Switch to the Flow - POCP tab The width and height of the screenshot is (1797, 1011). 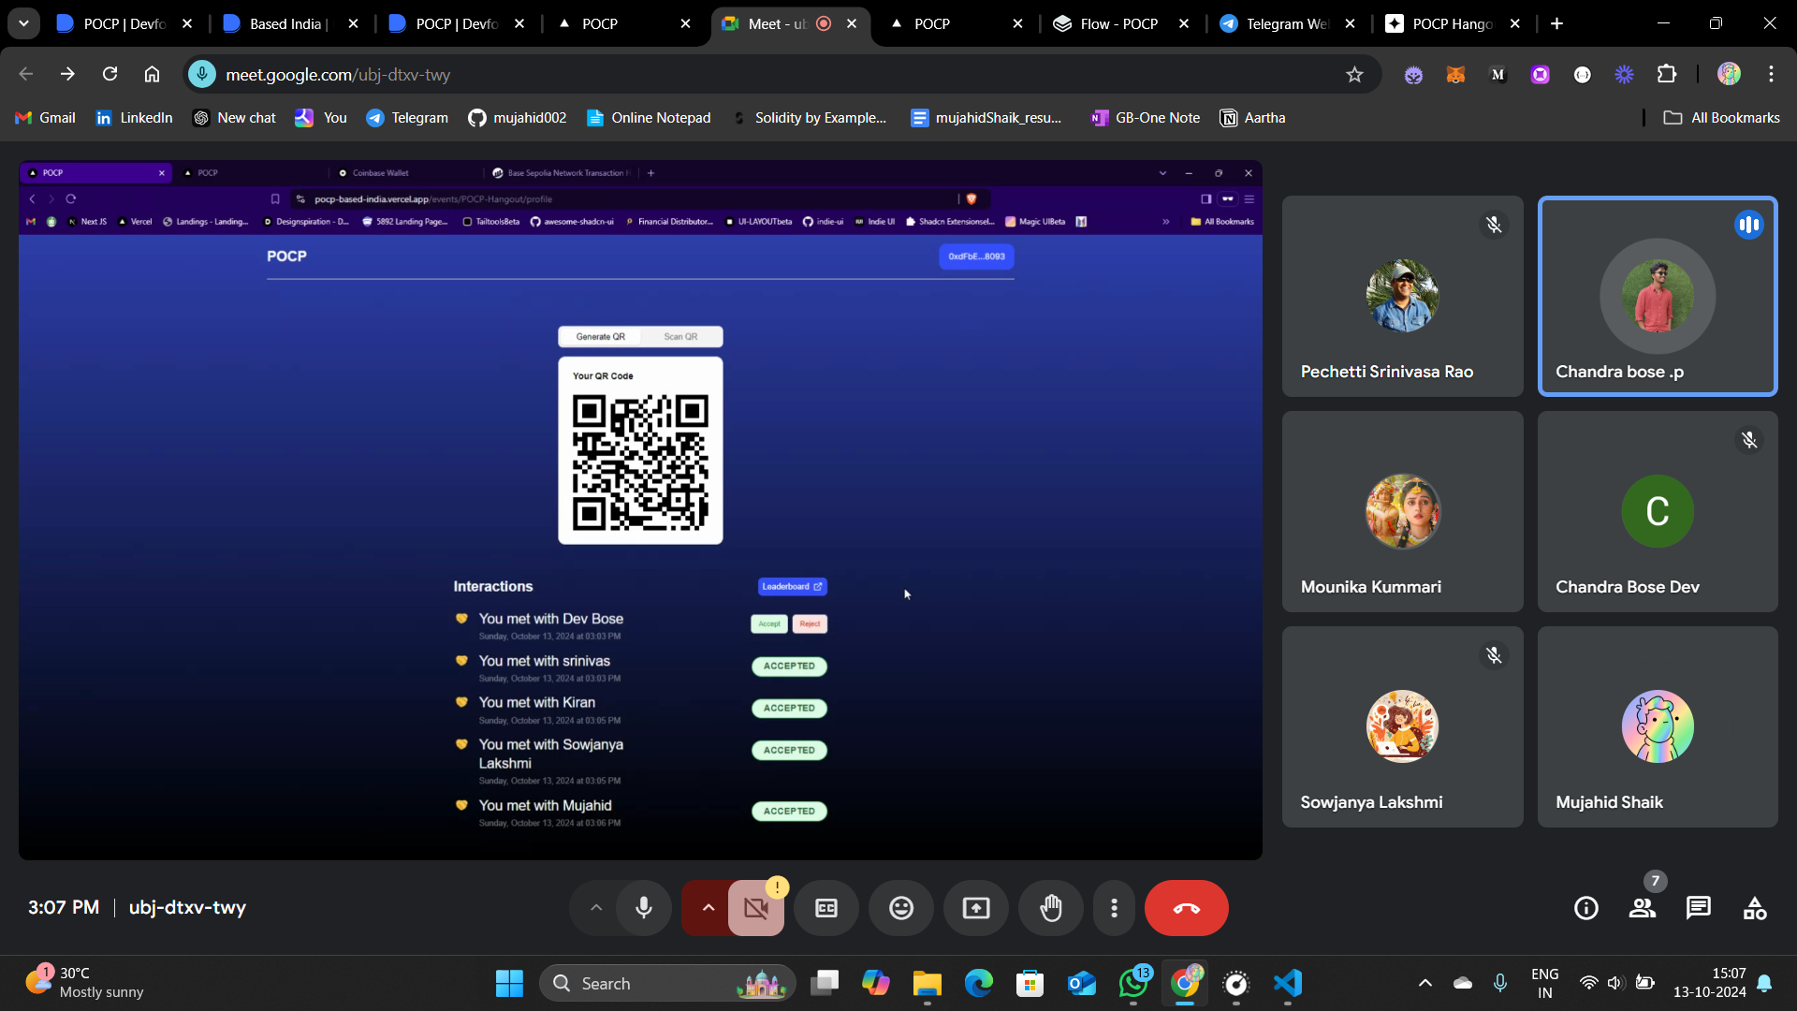1120,23
